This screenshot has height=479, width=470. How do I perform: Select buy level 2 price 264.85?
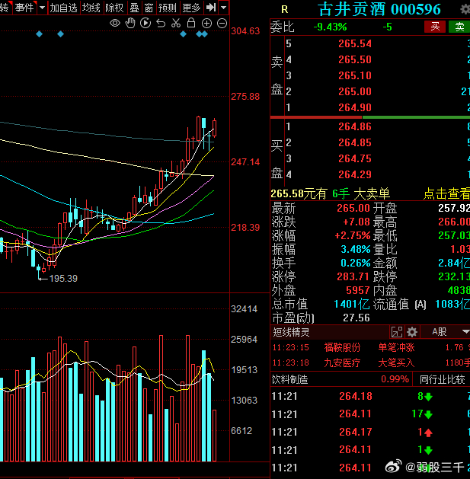coord(355,142)
